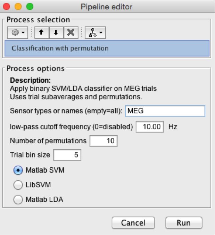The image size is (215, 235).
Task: Switch to Matlab LDA classifier
Action: 17,199
